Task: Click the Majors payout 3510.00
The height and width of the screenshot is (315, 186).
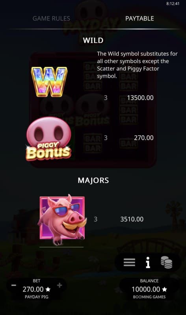Action: point(132,219)
